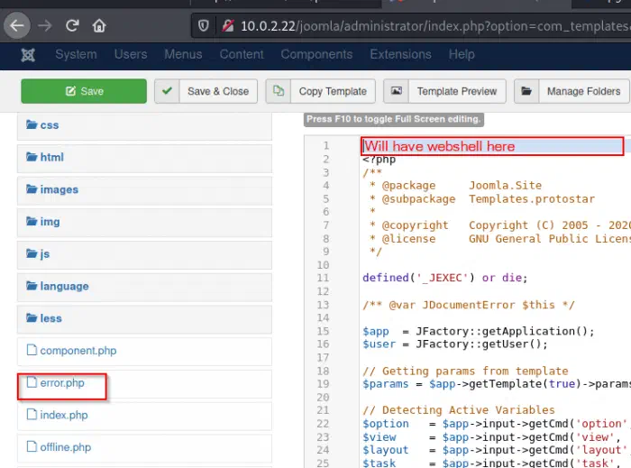Screen dimensions: 631x468
Task: Click the Manage Folders folder icon
Action: (x=526, y=91)
